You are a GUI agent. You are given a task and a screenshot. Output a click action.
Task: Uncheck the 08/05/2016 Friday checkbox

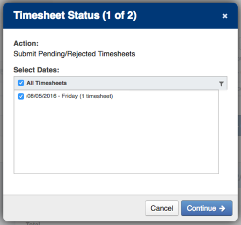[21, 96]
